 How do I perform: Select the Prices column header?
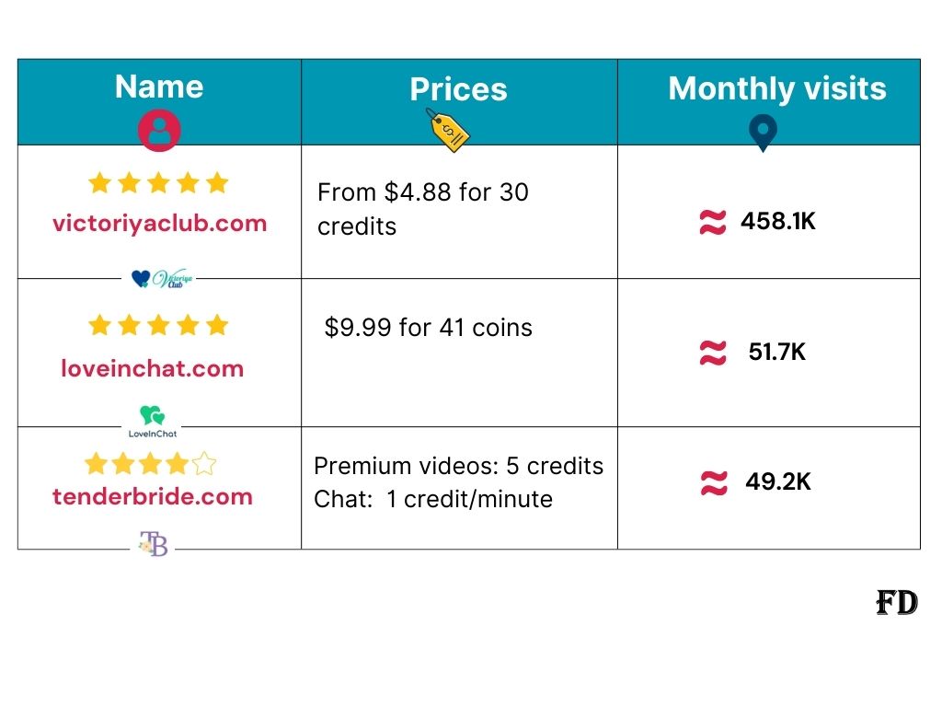click(x=458, y=89)
